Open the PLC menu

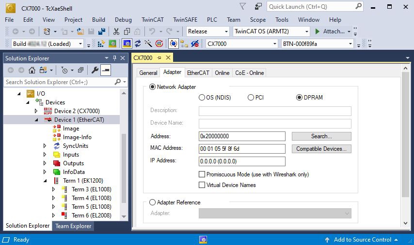tap(212, 20)
